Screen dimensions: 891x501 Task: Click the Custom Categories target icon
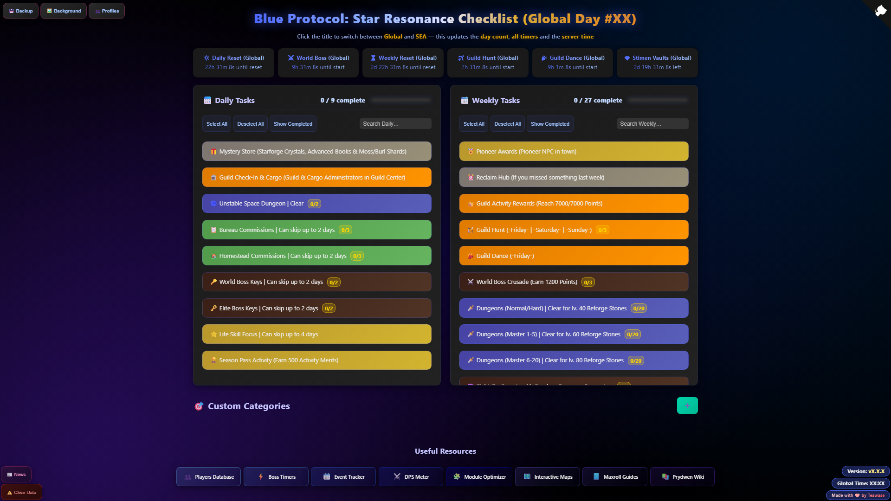tap(199, 406)
